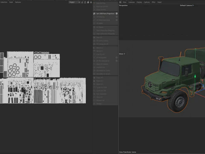
Task: Click the Move status text in the viewport
Action: [x=122, y=54]
